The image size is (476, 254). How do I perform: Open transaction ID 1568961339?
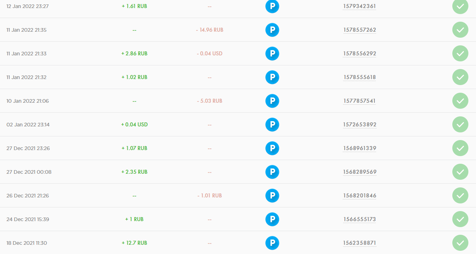pyautogui.click(x=360, y=148)
